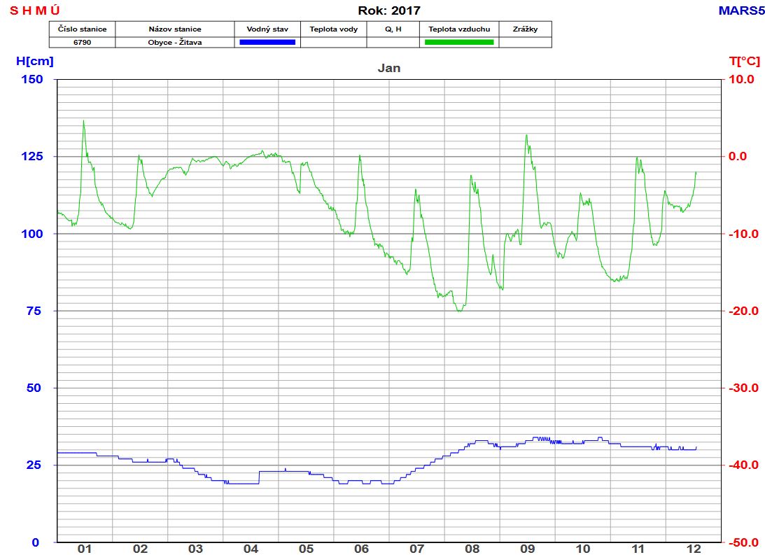Click the 'Jan' month label

coord(389,68)
